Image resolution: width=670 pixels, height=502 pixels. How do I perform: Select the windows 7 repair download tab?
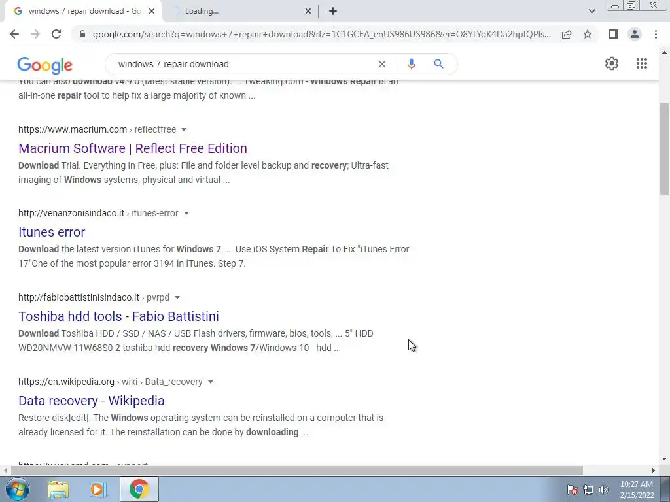tap(84, 11)
